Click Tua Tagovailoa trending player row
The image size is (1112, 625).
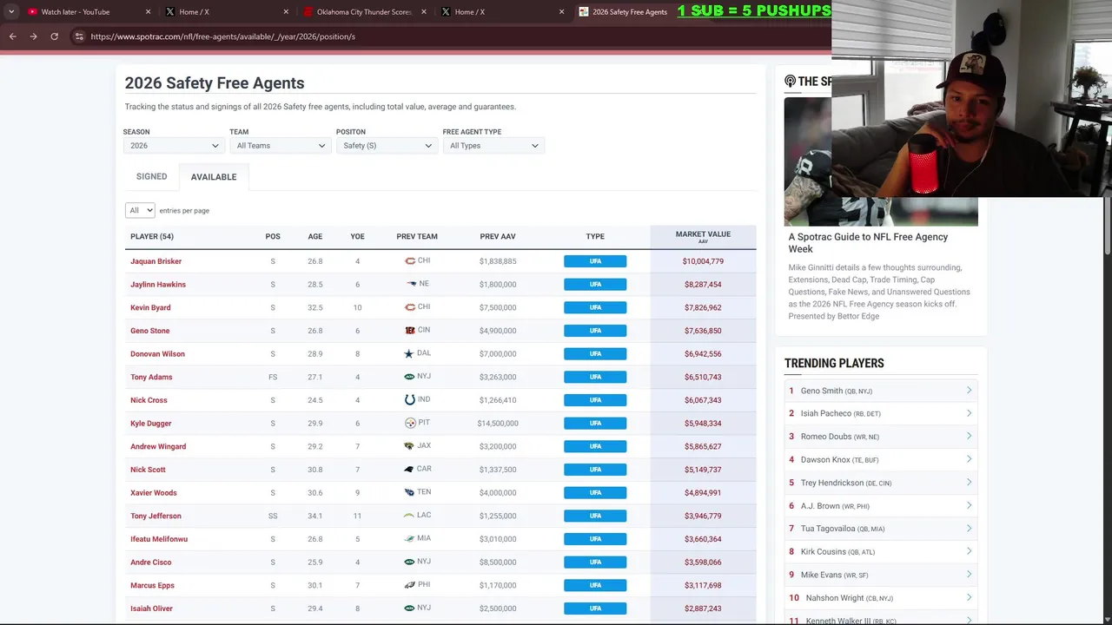[881, 529]
